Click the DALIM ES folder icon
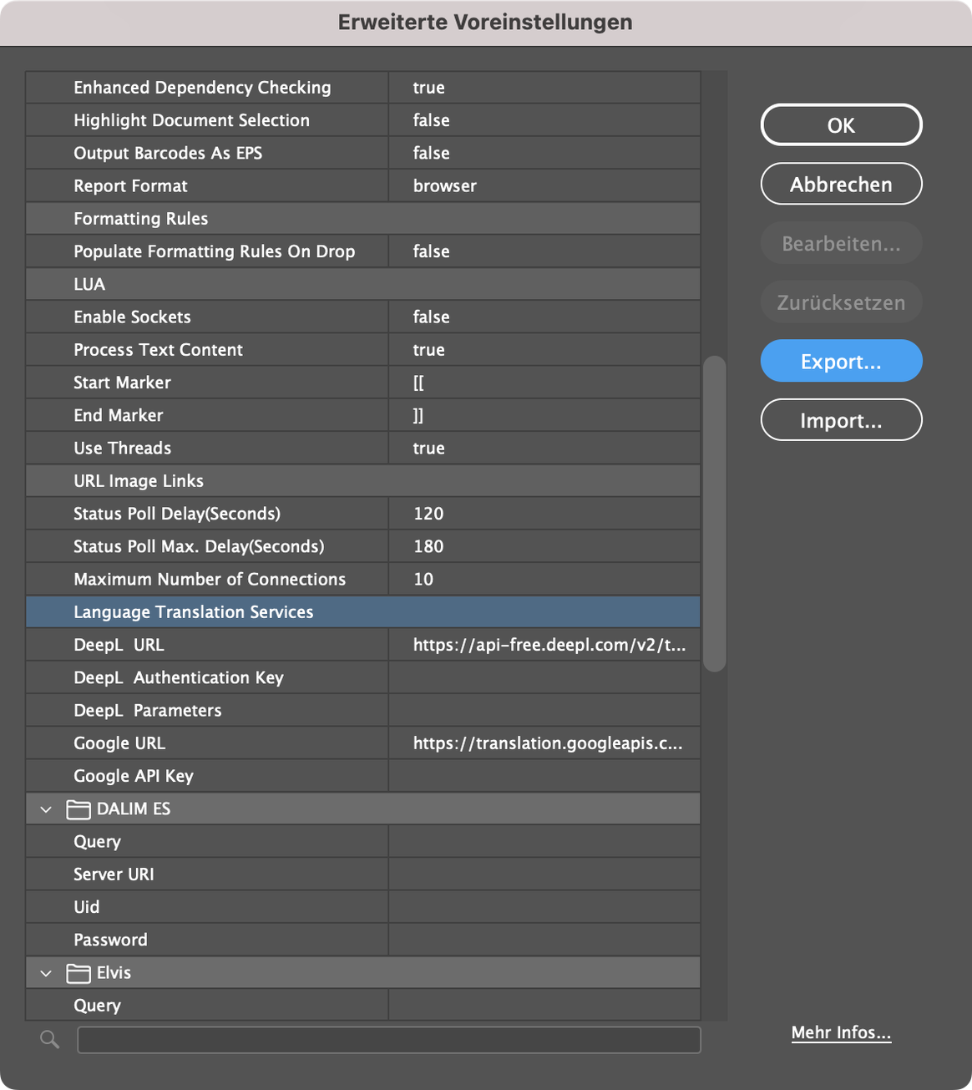Screen dimensions: 972x1090 (x=78, y=809)
